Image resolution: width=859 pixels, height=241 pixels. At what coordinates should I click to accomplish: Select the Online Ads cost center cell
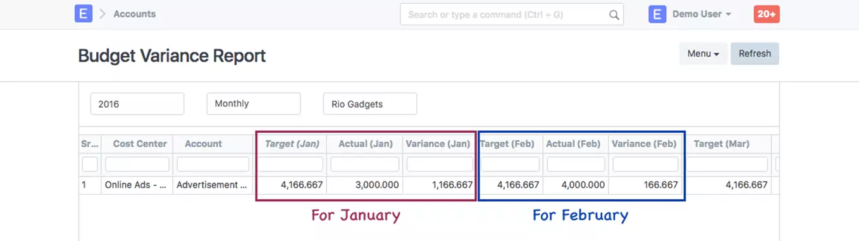pos(136,185)
